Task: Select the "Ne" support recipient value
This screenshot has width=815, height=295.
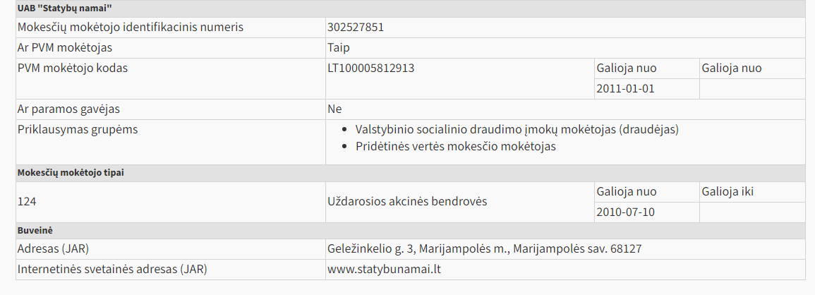Action: click(334, 109)
